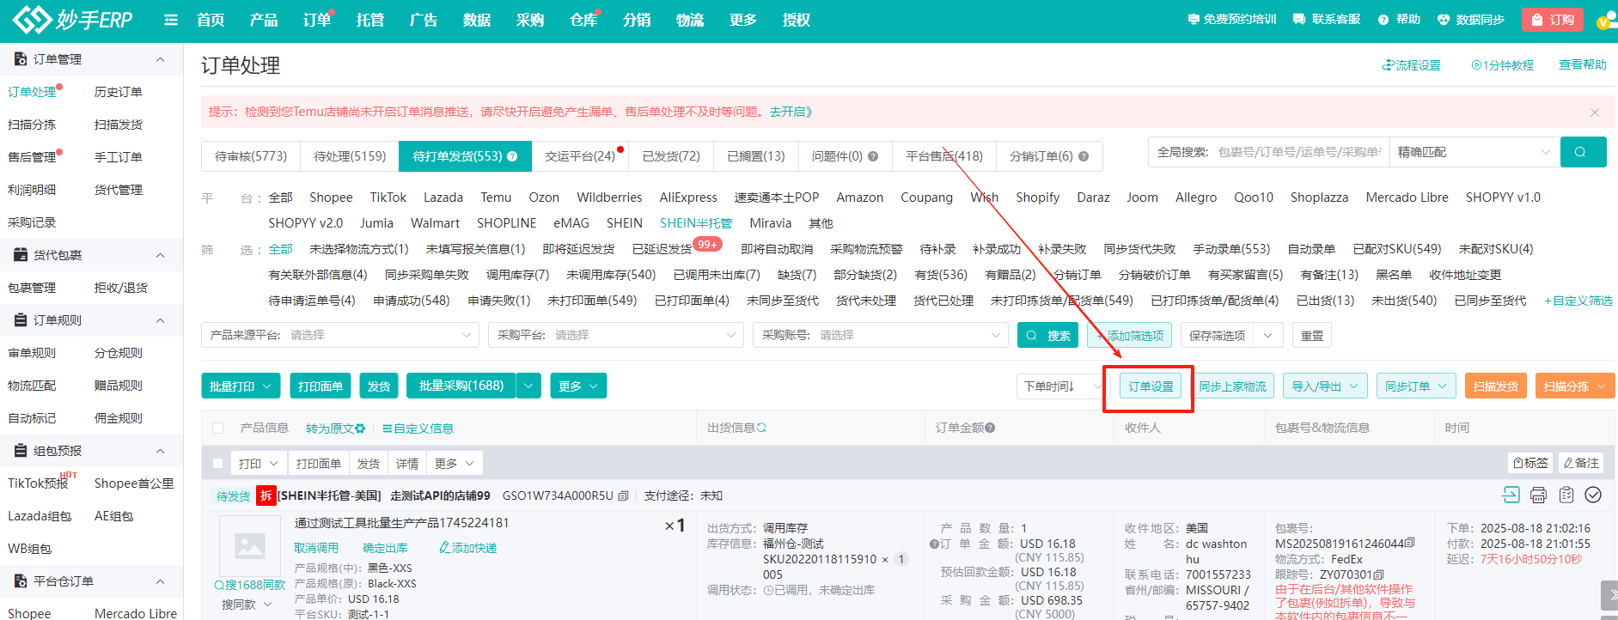Switch to the 已搁置(13) tab

[756, 156]
